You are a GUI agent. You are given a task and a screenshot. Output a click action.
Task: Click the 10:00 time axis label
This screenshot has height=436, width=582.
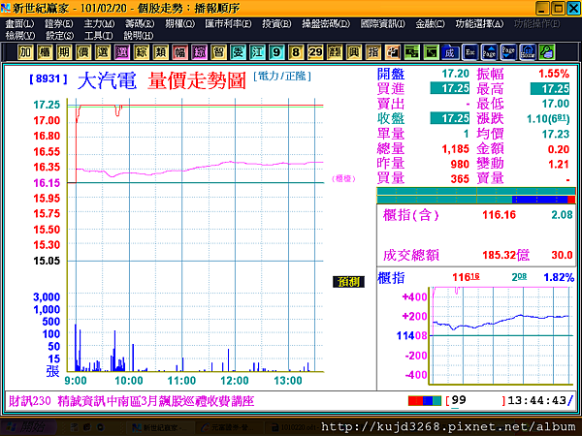point(129,381)
